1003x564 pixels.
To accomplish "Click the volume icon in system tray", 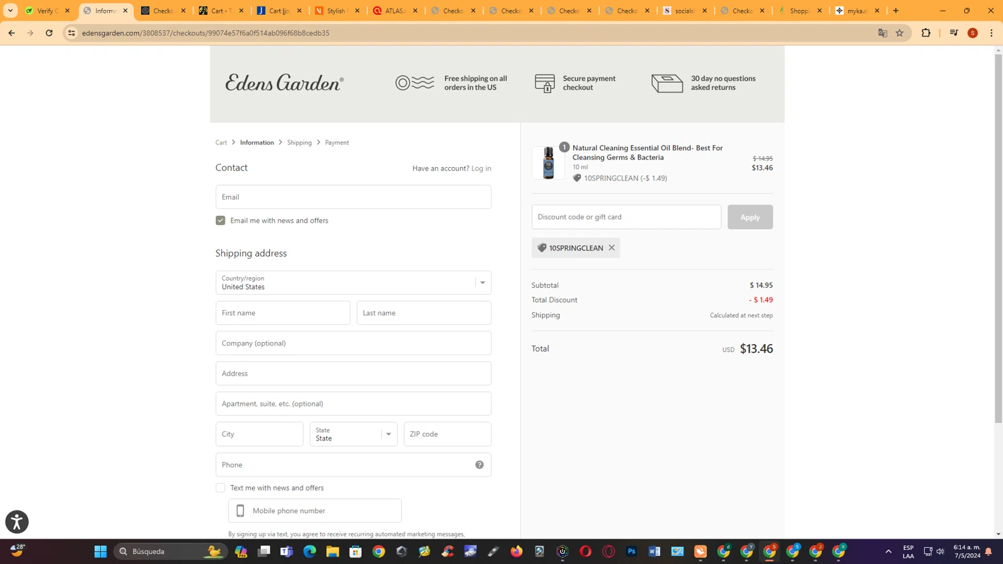I will 940,551.
